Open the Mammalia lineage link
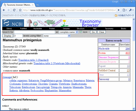 (78, 87)
